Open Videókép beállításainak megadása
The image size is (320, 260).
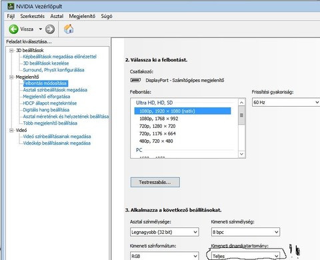click(x=57, y=143)
